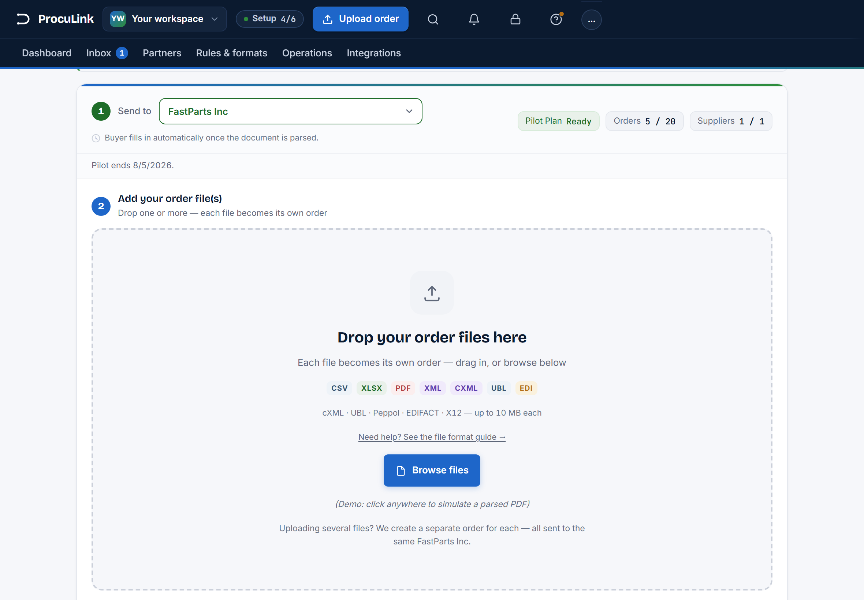Click the lock icon in header
This screenshot has height=600, width=864.
(x=515, y=19)
